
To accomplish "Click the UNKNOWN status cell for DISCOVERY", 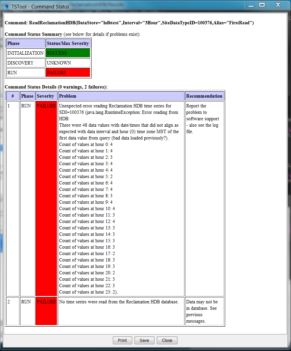I will [x=67, y=63].
